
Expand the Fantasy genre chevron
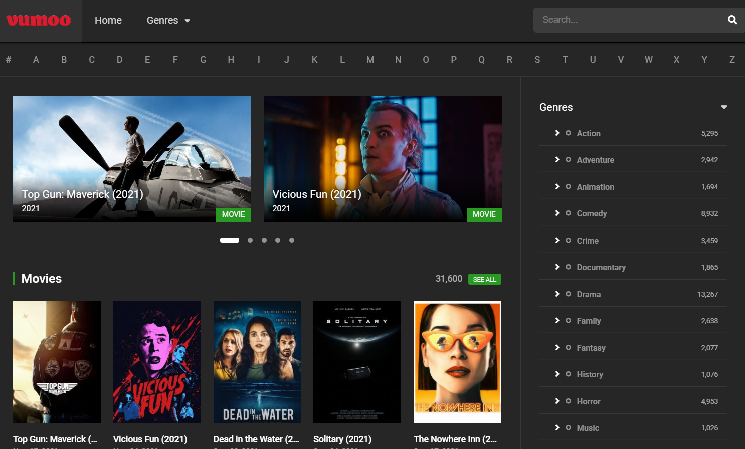pyautogui.click(x=557, y=347)
